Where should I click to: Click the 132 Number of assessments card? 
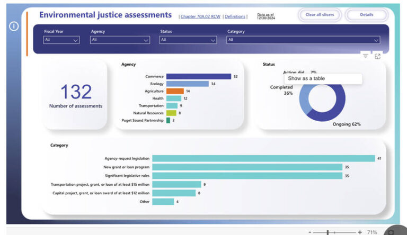tap(76, 94)
